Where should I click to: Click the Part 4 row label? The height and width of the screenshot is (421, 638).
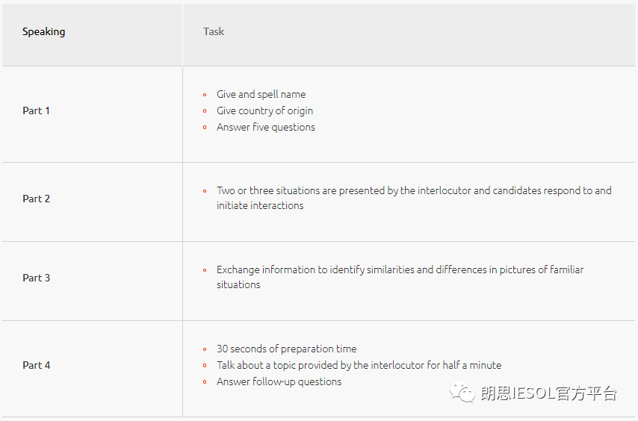click(36, 365)
